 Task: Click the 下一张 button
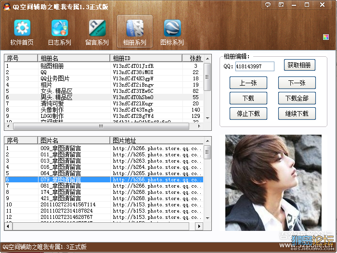(297, 83)
